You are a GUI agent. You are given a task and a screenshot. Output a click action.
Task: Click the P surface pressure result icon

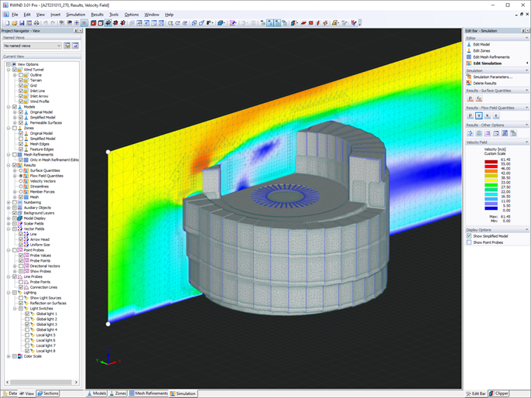click(x=470, y=98)
